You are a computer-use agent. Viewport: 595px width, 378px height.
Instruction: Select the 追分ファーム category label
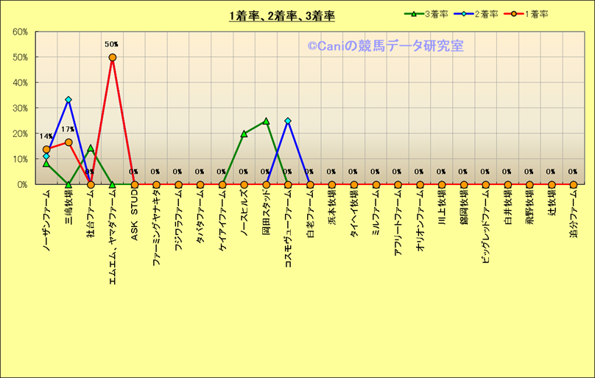(x=574, y=212)
